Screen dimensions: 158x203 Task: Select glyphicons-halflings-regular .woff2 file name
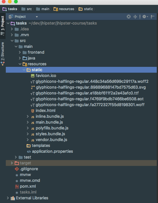92,82
